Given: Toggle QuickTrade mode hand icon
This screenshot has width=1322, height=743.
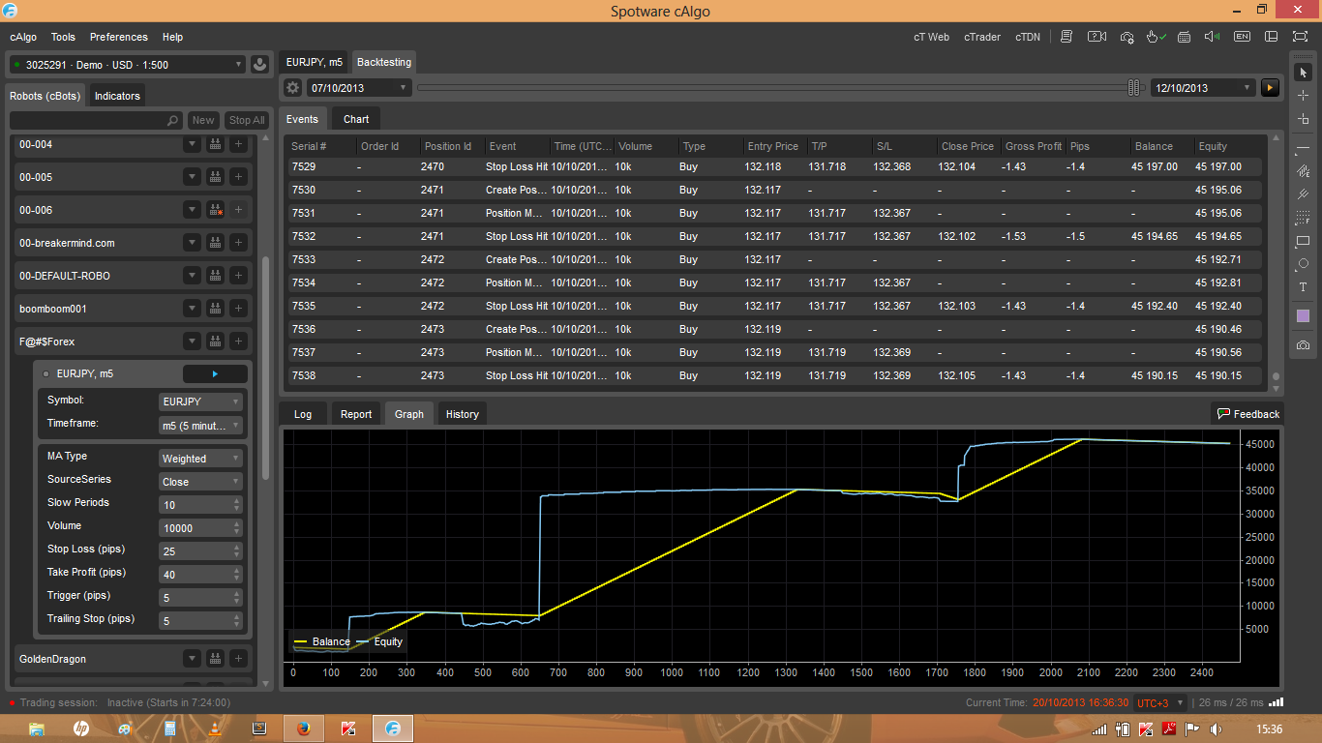Looking at the screenshot, I should pyautogui.click(x=1155, y=37).
